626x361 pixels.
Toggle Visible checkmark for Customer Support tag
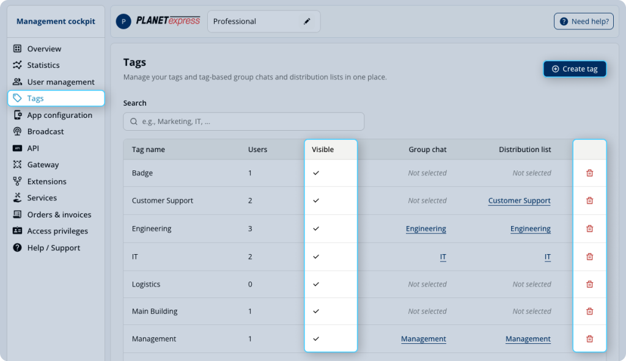(316, 200)
